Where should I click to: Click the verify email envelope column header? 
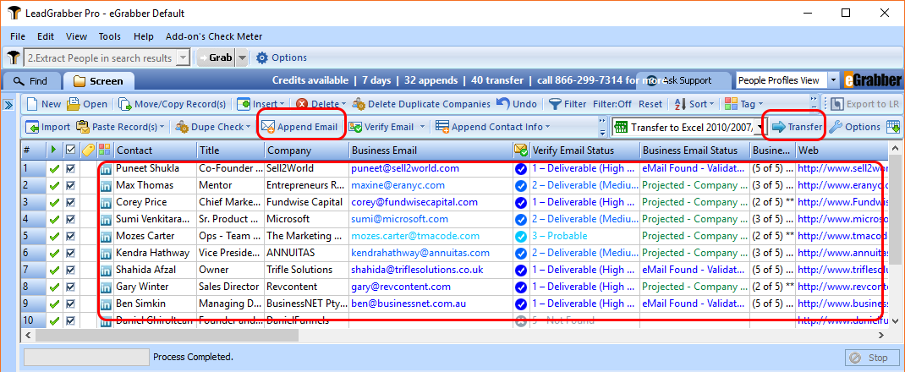click(521, 150)
